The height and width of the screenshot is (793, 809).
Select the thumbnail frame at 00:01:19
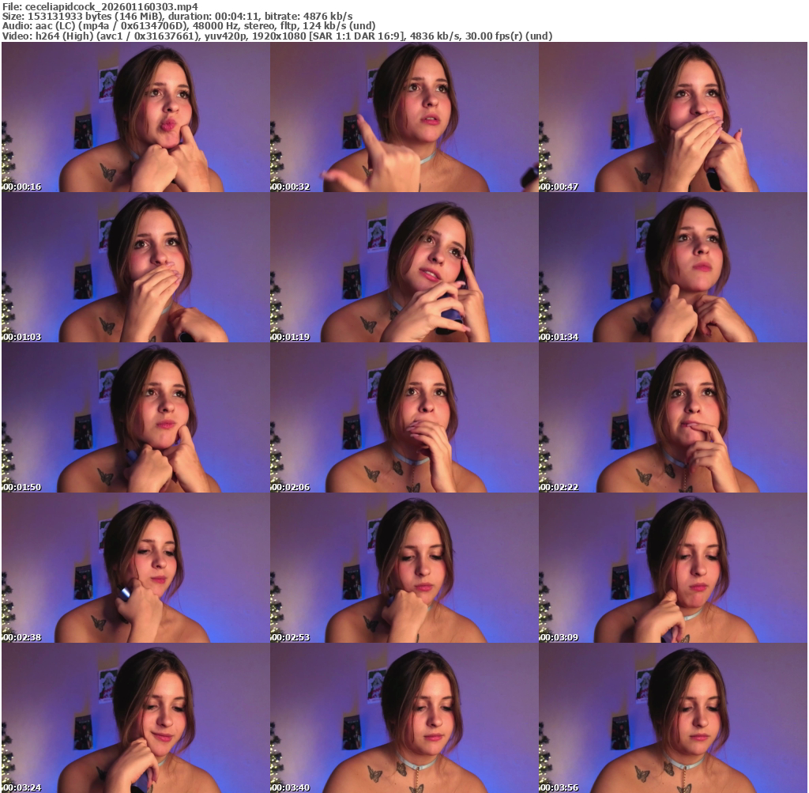pos(404,267)
